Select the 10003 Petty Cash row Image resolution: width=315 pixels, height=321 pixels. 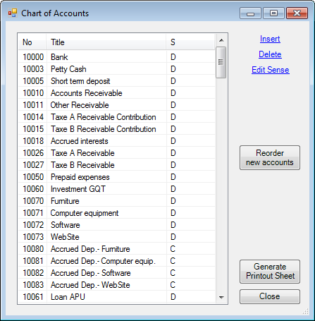coord(116,69)
